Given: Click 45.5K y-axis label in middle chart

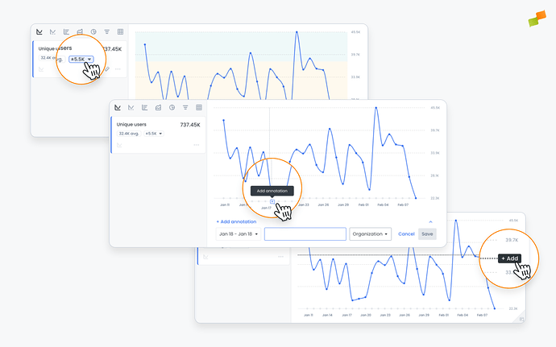Looking at the screenshot, I should [435, 108].
